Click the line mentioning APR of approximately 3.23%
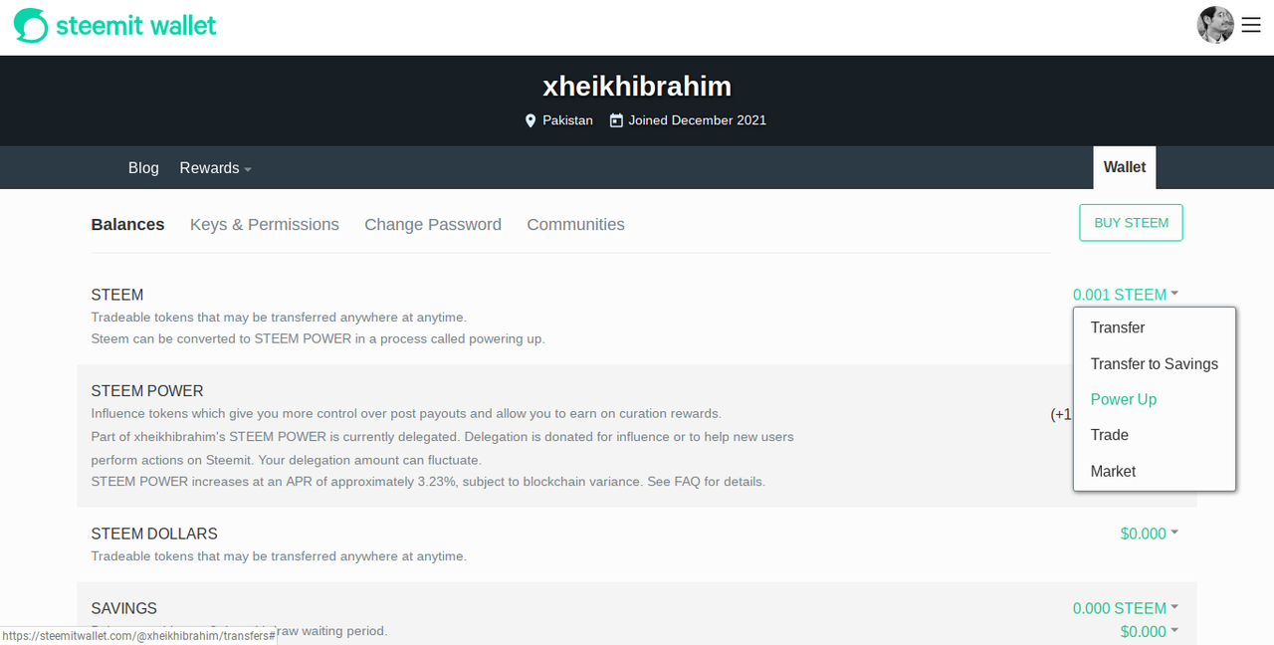Image resolution: width=1274 pixels, height=645 pixels. (428, 482)
